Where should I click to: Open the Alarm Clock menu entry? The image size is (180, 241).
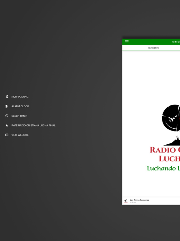coord(20,106)
